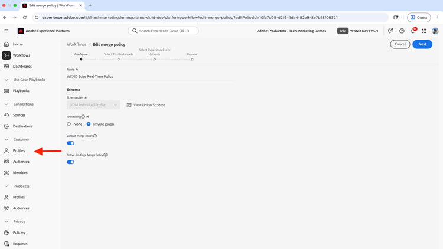Image resolution: width=443 pixels, height=249 pixels.
Task: Click the View Union Schema icon
Action: point(129,105)
